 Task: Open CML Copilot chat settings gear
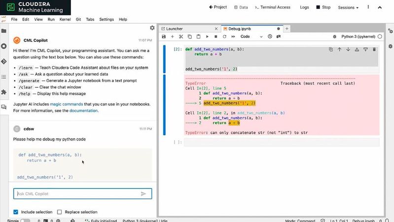point(152,28)
